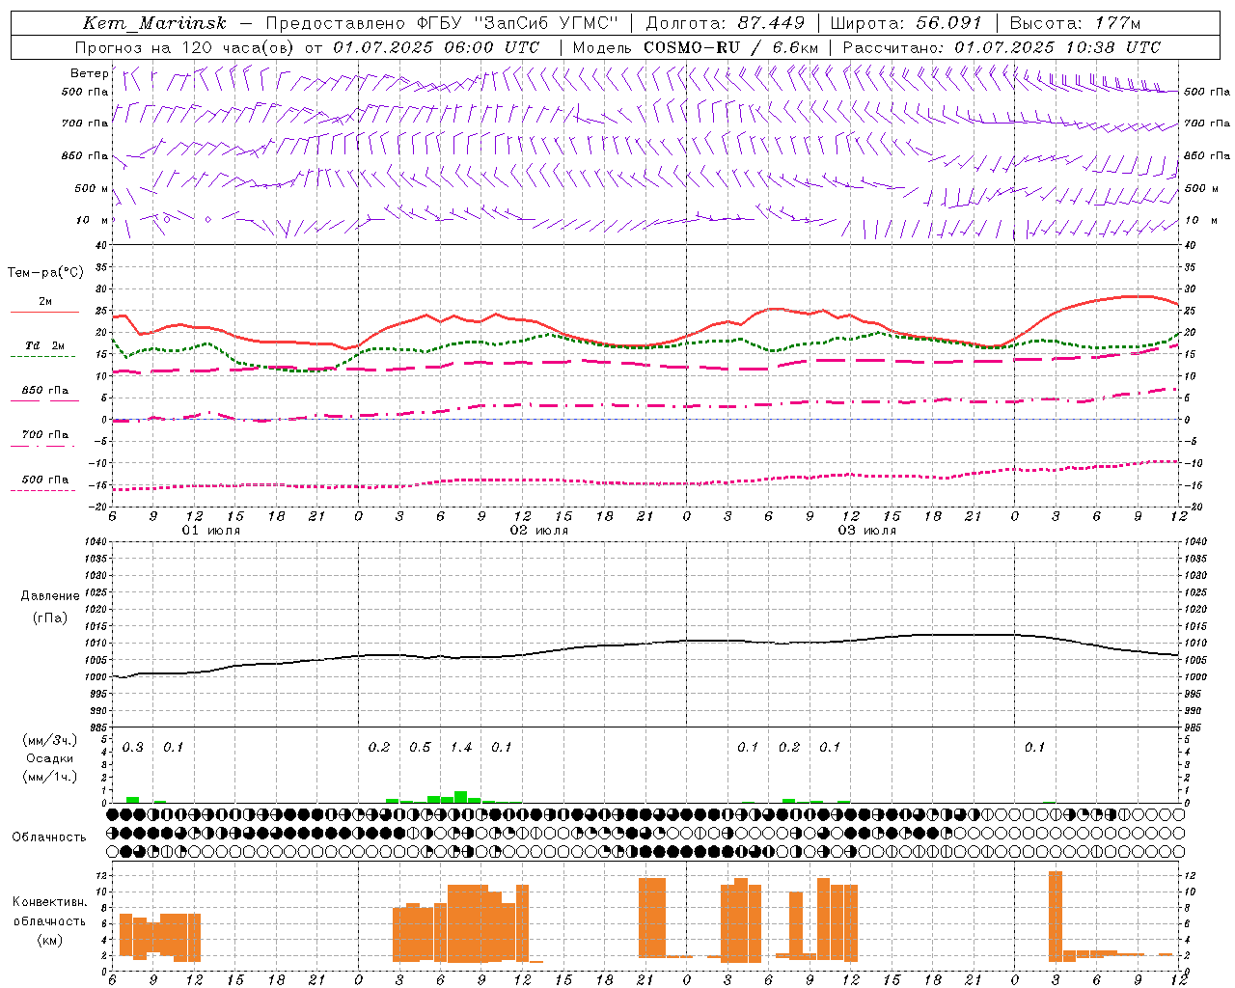The image size is (1235, 988).
Task: Click the '(км)' unit label under облачность
Action: (50, 940)
